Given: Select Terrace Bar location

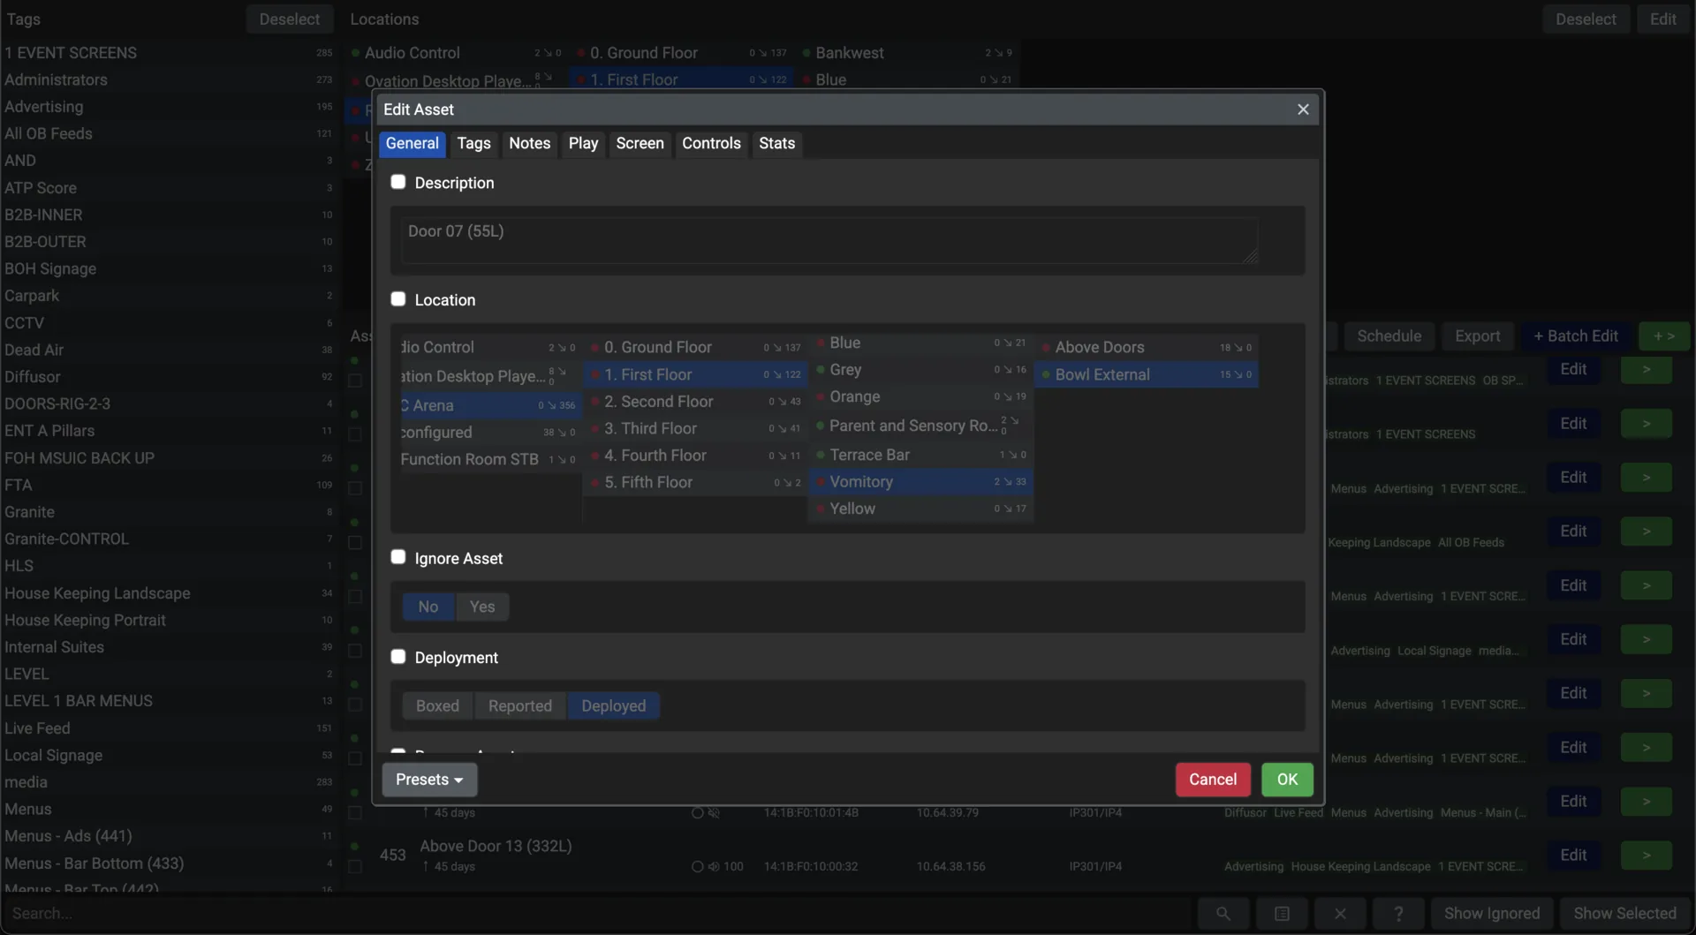Looking at the screenshot, I should [921, 455].
